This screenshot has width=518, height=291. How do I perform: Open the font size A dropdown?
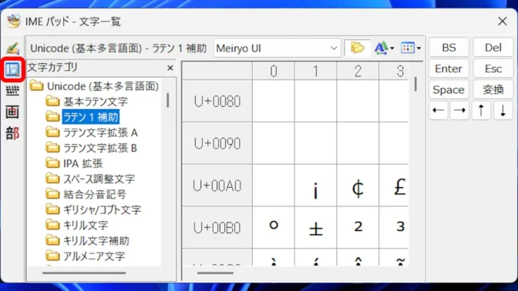[x=384, y=48]
